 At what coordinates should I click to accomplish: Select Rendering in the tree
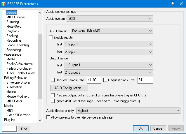[14, 50]
